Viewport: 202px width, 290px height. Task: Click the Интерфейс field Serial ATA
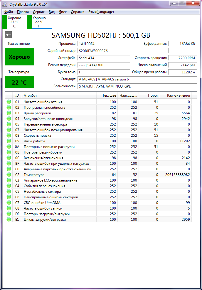coord(104,58)
